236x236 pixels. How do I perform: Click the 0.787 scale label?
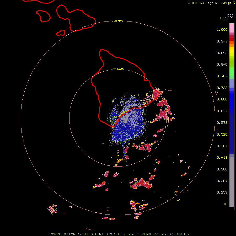pyautogui.click(x=222, y=76)
